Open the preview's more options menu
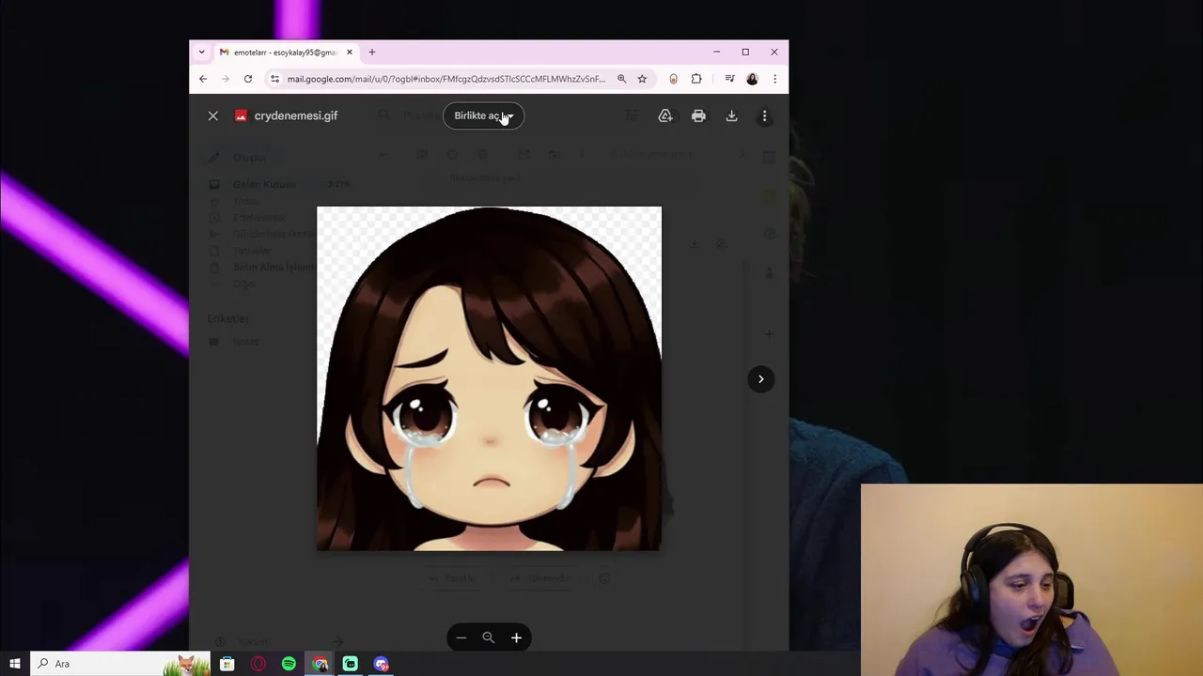The image size is (1203, 676). (764, 115)
